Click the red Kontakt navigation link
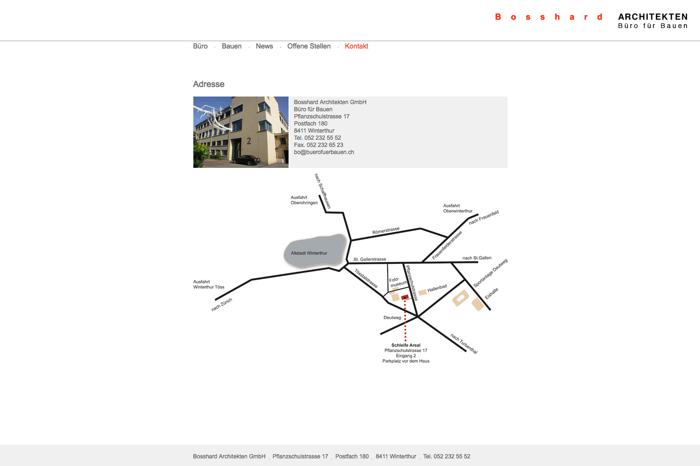Viewport: 700px width, 466px height. coord(356,46)
